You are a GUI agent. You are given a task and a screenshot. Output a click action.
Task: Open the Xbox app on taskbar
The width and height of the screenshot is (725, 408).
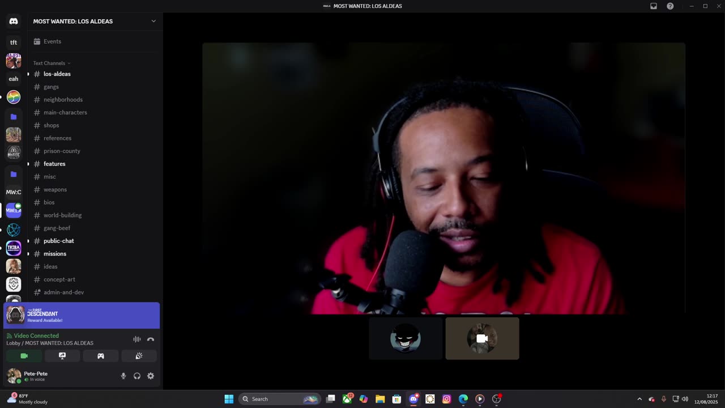tap(347, 399)
